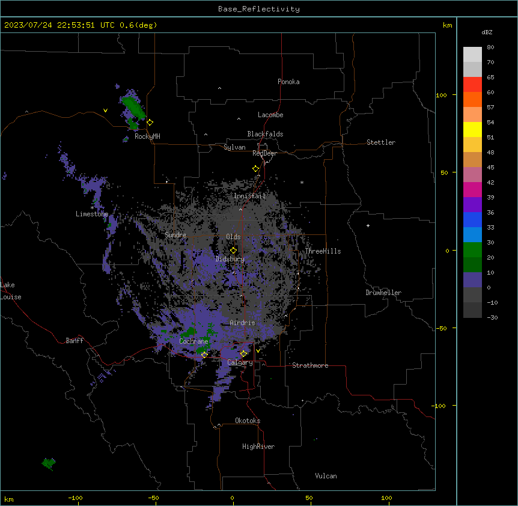
Task: Click the Strathmore label
Action: point(310,365)
